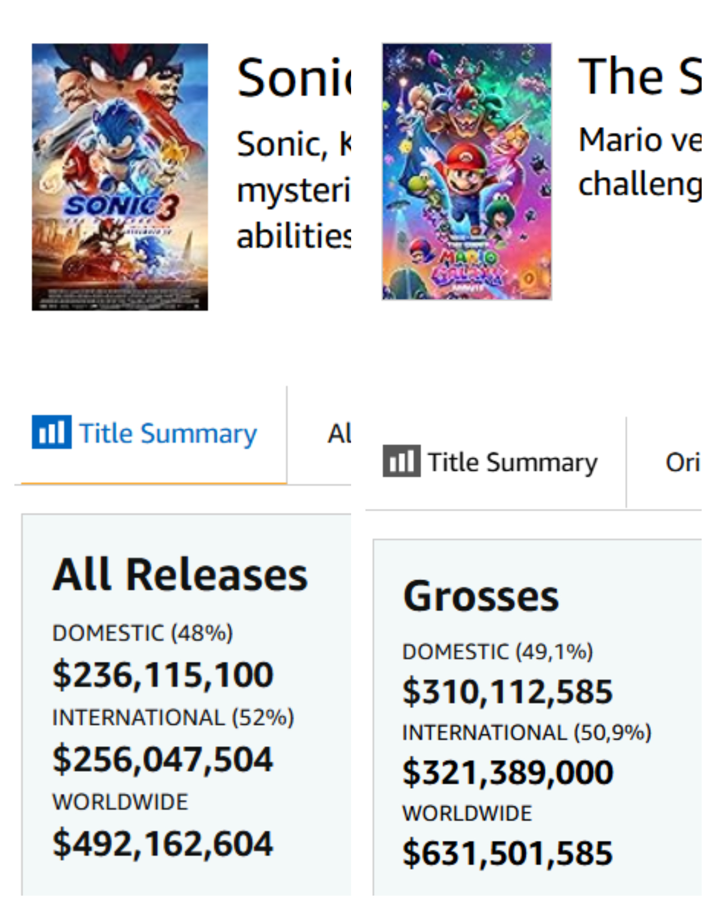Click the international gross $321,389,000
Viewport: 716px width, 910px height.
[508, 772]
